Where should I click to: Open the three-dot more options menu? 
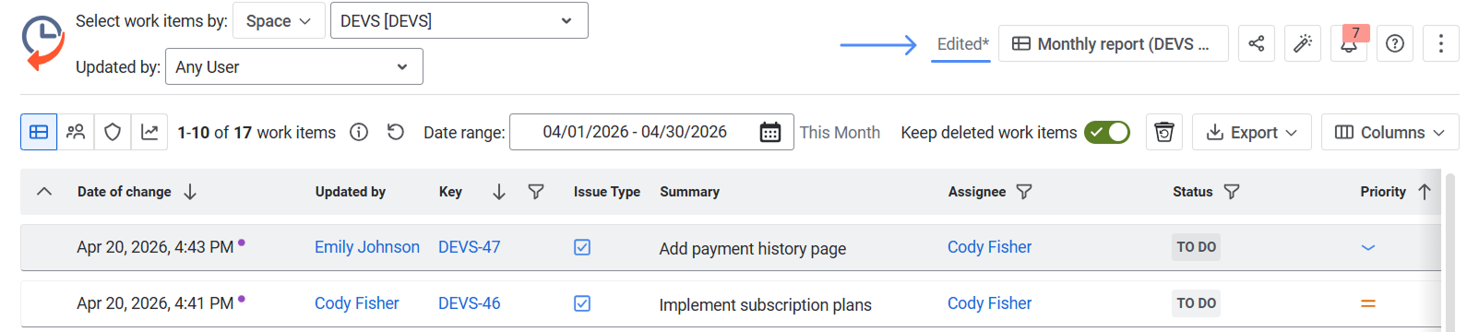coord(1441,43)
